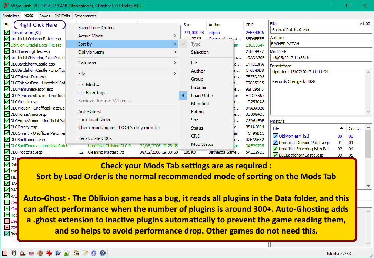This screenshot has width=374, height=258.
Task: Sort by Group in the submenu
Action: coord(206,79)
